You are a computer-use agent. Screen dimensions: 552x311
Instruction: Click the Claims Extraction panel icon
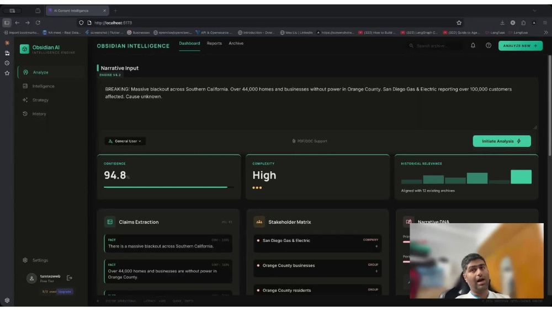(x=110, y=222)
